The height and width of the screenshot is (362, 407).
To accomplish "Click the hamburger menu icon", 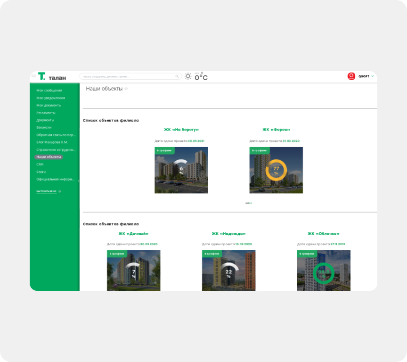I will coord(33,76).
